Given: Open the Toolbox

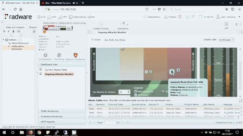Looking at the screenshot, I should pyautogui.click(x=170, y=17).
